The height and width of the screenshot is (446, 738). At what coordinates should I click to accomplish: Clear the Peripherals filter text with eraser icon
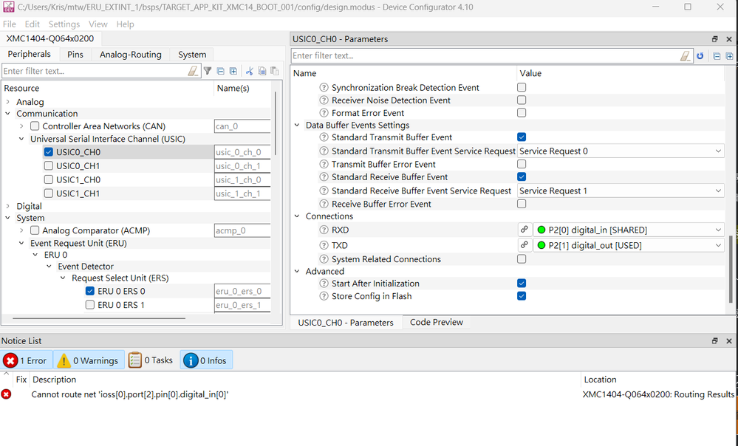pyautogui.click(x=192, y=71)
